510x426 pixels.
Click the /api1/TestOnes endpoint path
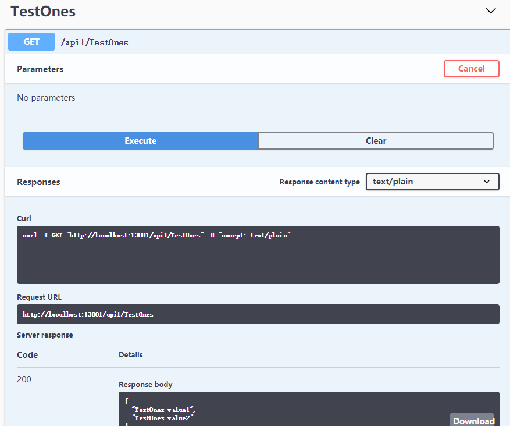94,42
